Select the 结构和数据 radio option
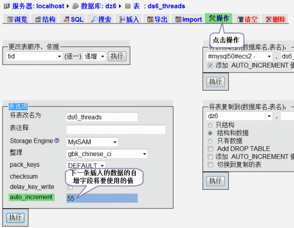Image resolution: width=294 pixels, height=228 pixels. click(x=210, y=133)
